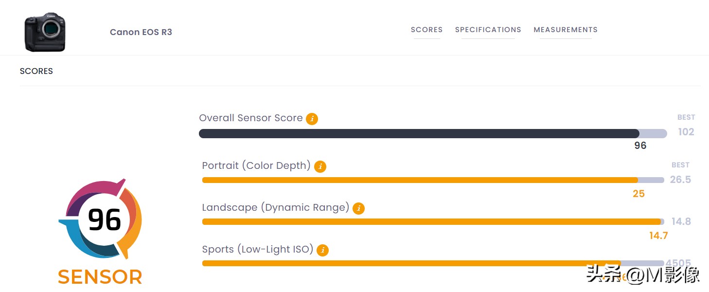Screen dimensions: 709x292
Task: Click the Landscape (Dynamic Range) label
Action: click(x=275, y=207)
